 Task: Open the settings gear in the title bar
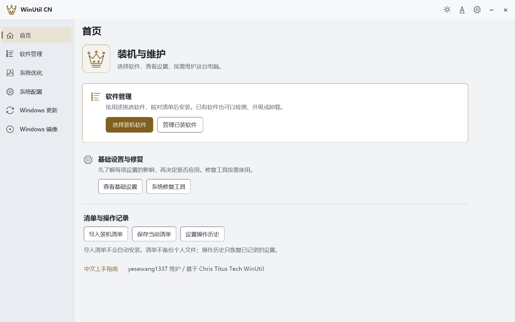coord(477,10)
